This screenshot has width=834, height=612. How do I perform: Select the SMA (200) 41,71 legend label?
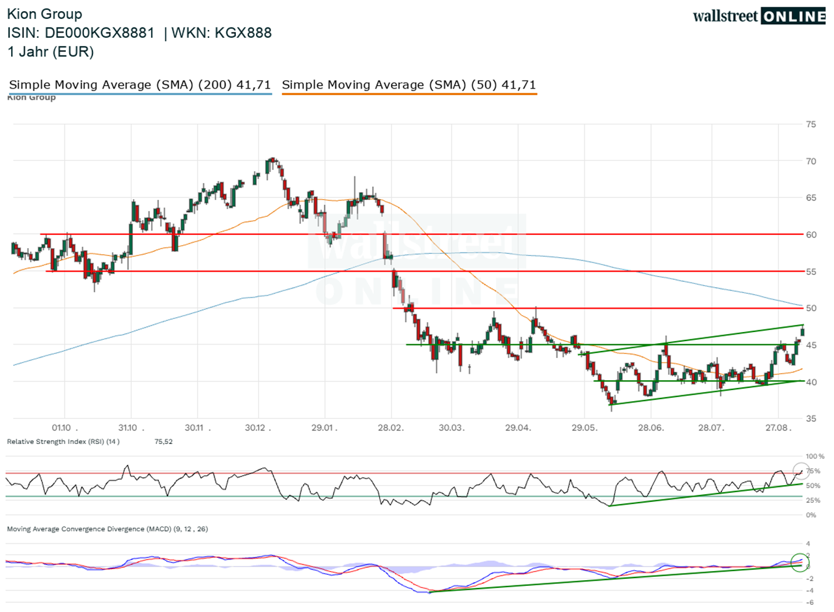(x=140, y=85)
